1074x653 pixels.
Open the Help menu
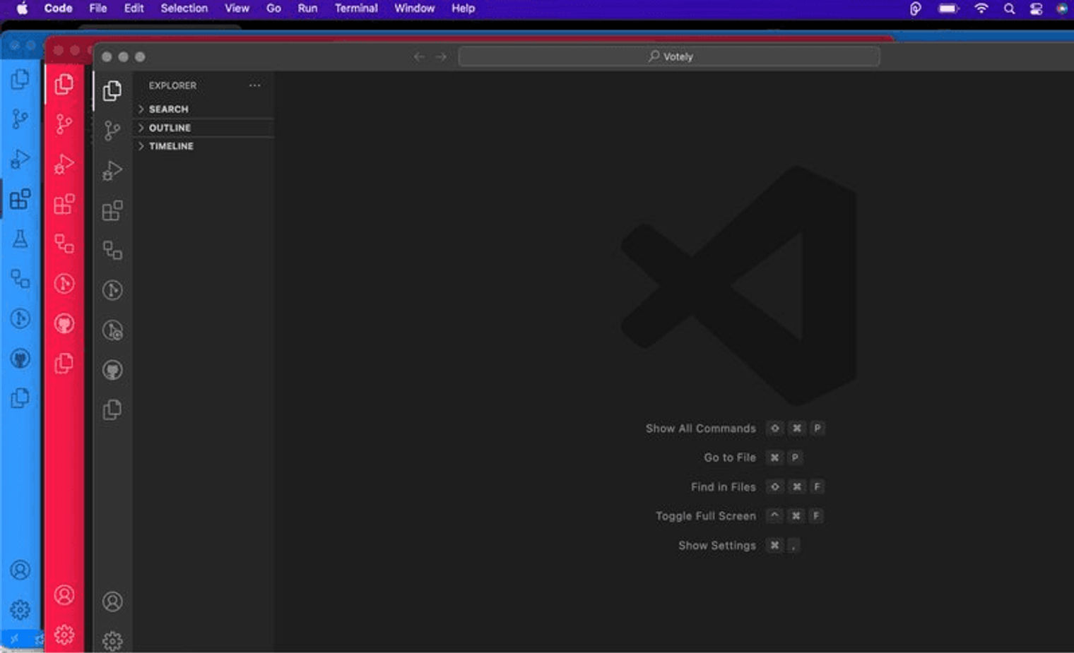[463, 8]
